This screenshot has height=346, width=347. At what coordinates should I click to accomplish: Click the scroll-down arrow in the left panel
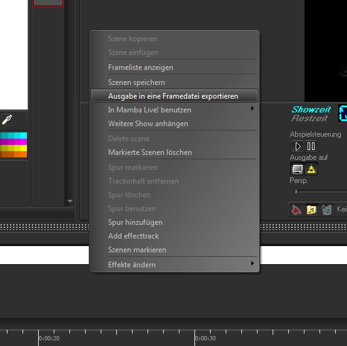[70, 201]
